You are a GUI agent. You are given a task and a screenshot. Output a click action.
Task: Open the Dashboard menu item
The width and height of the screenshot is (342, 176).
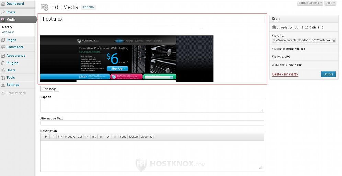coord(15,4)
